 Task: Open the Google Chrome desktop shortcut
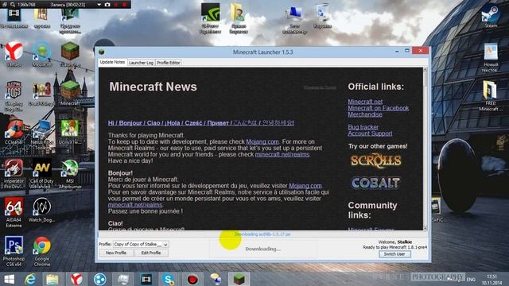click(x=42, y=251)
